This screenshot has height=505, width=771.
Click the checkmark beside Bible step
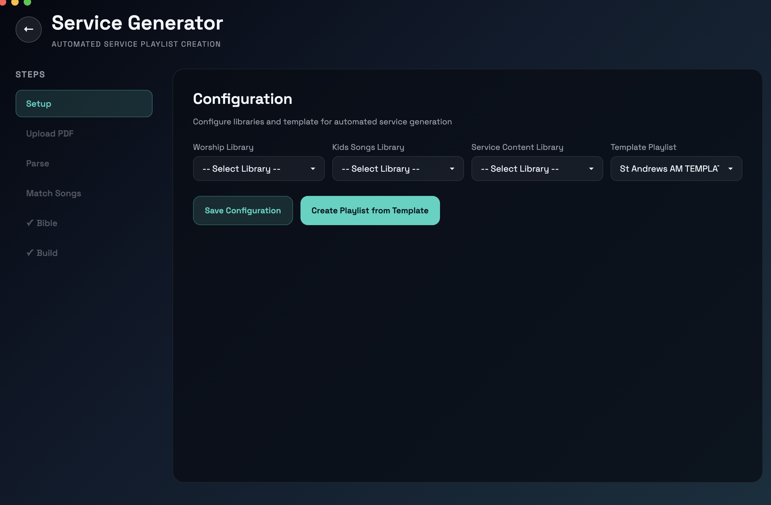(x=30, y=223)
